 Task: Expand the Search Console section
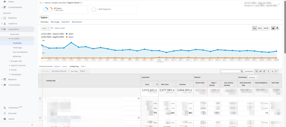[10, 65]
